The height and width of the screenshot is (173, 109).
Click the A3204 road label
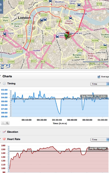49,43
